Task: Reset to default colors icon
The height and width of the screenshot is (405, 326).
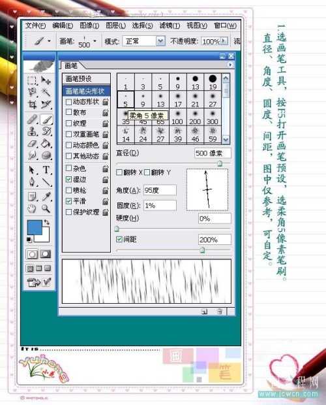Action: [x=29, y=240]
